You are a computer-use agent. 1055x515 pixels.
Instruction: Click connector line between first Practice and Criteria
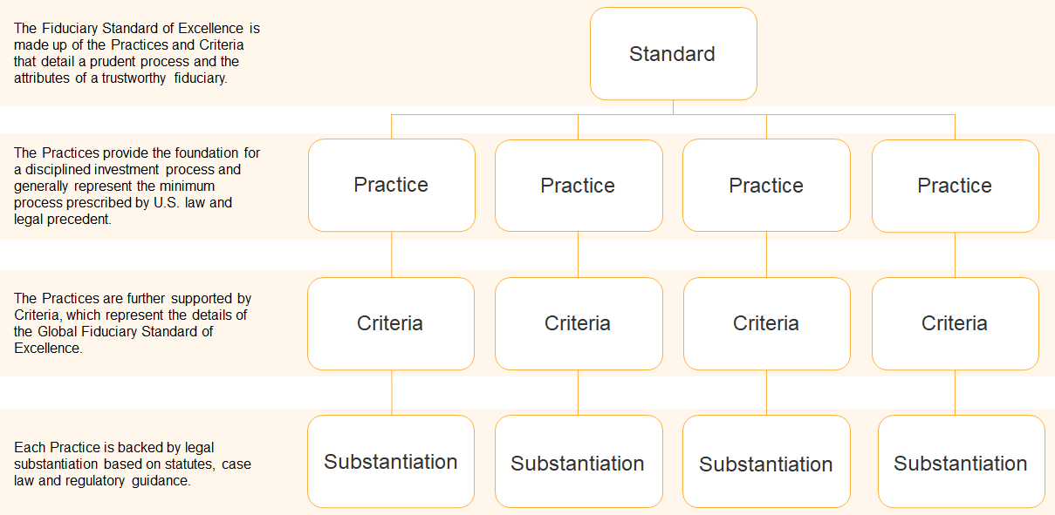click(391, 254)
